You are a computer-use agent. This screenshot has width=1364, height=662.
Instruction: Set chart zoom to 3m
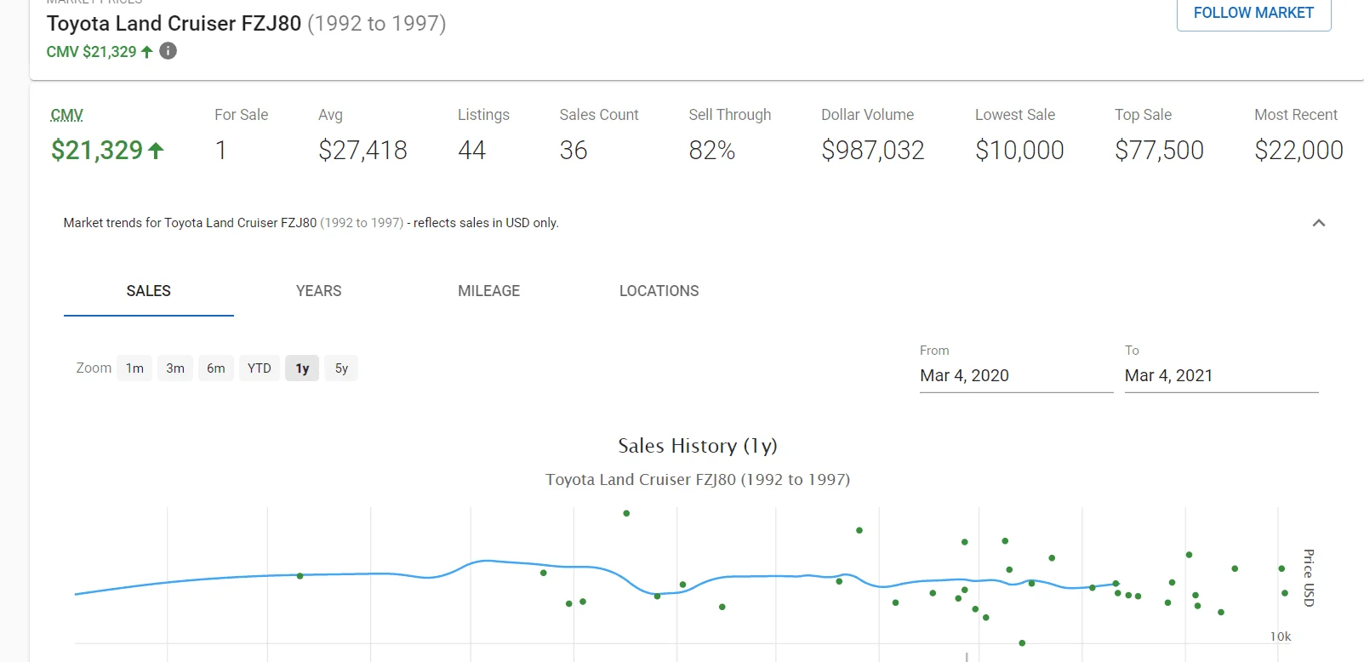click(175, 368)
